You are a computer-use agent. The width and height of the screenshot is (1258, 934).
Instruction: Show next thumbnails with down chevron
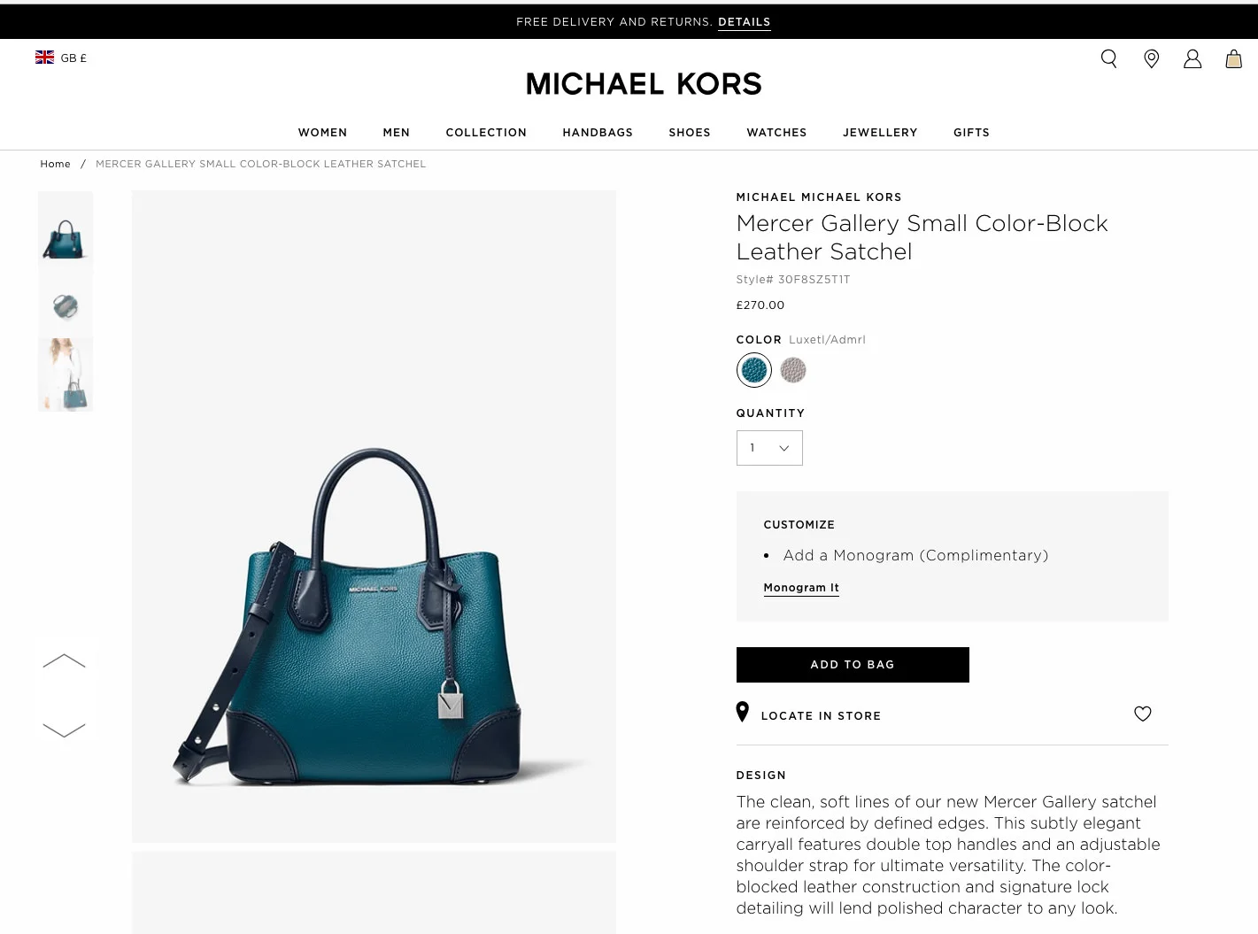[64, 729]
